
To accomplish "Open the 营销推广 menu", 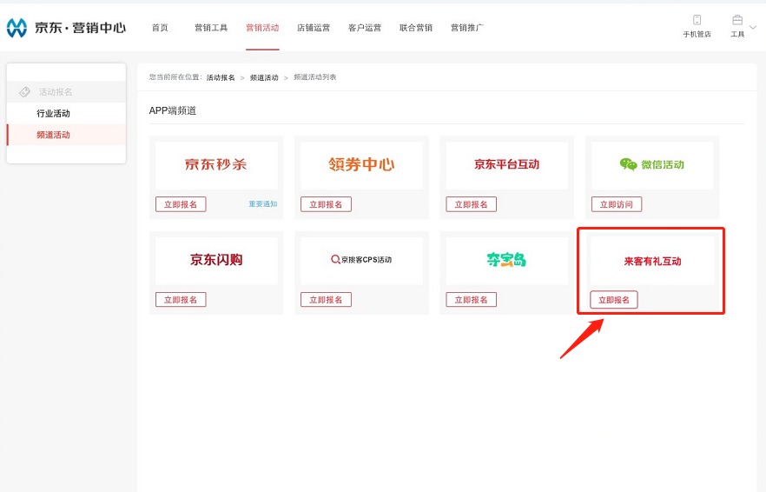I will click(467, 28).
